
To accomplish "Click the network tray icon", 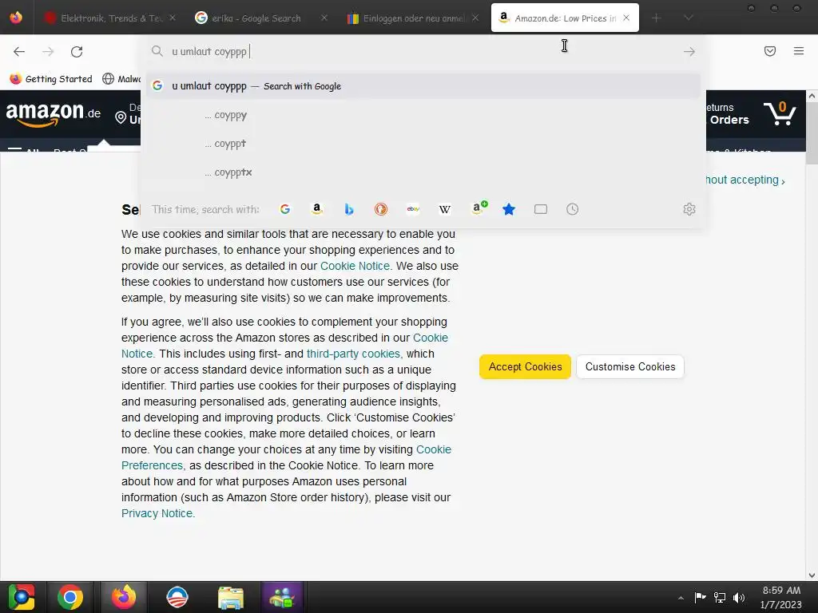I will tap(720, 597).
